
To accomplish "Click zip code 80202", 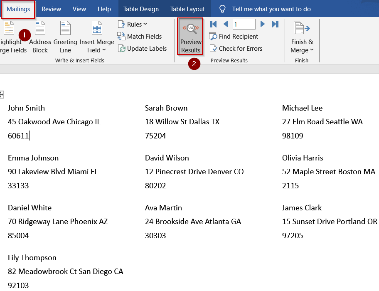I will (155, 186).
